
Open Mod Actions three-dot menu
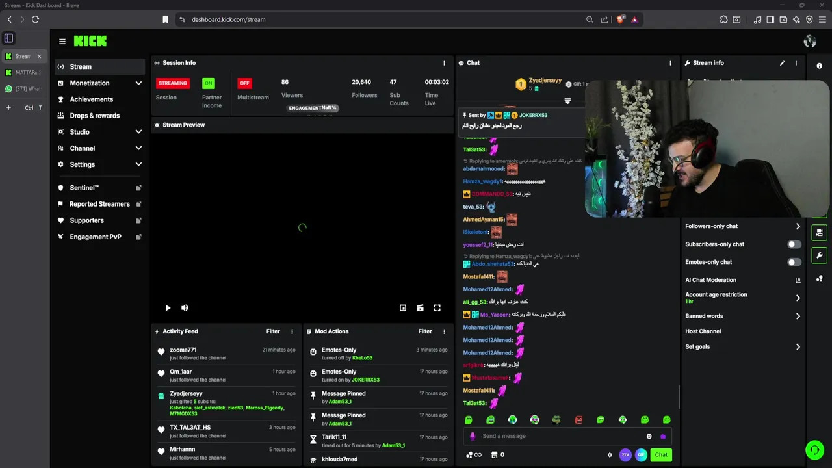[x=444, y=331]
